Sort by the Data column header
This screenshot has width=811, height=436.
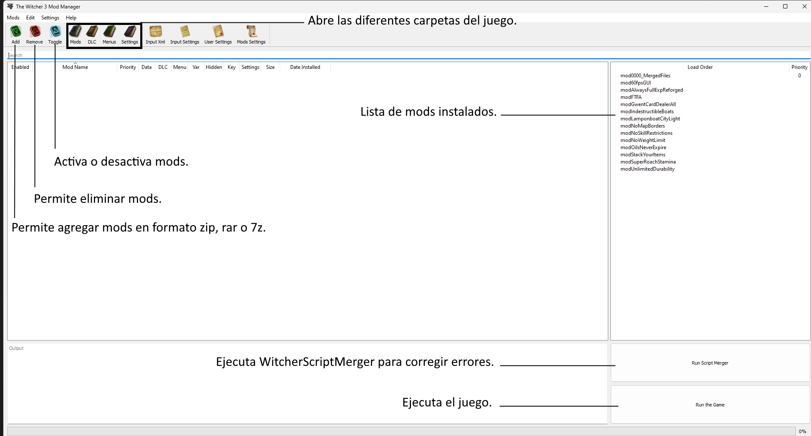coord(147,67)
